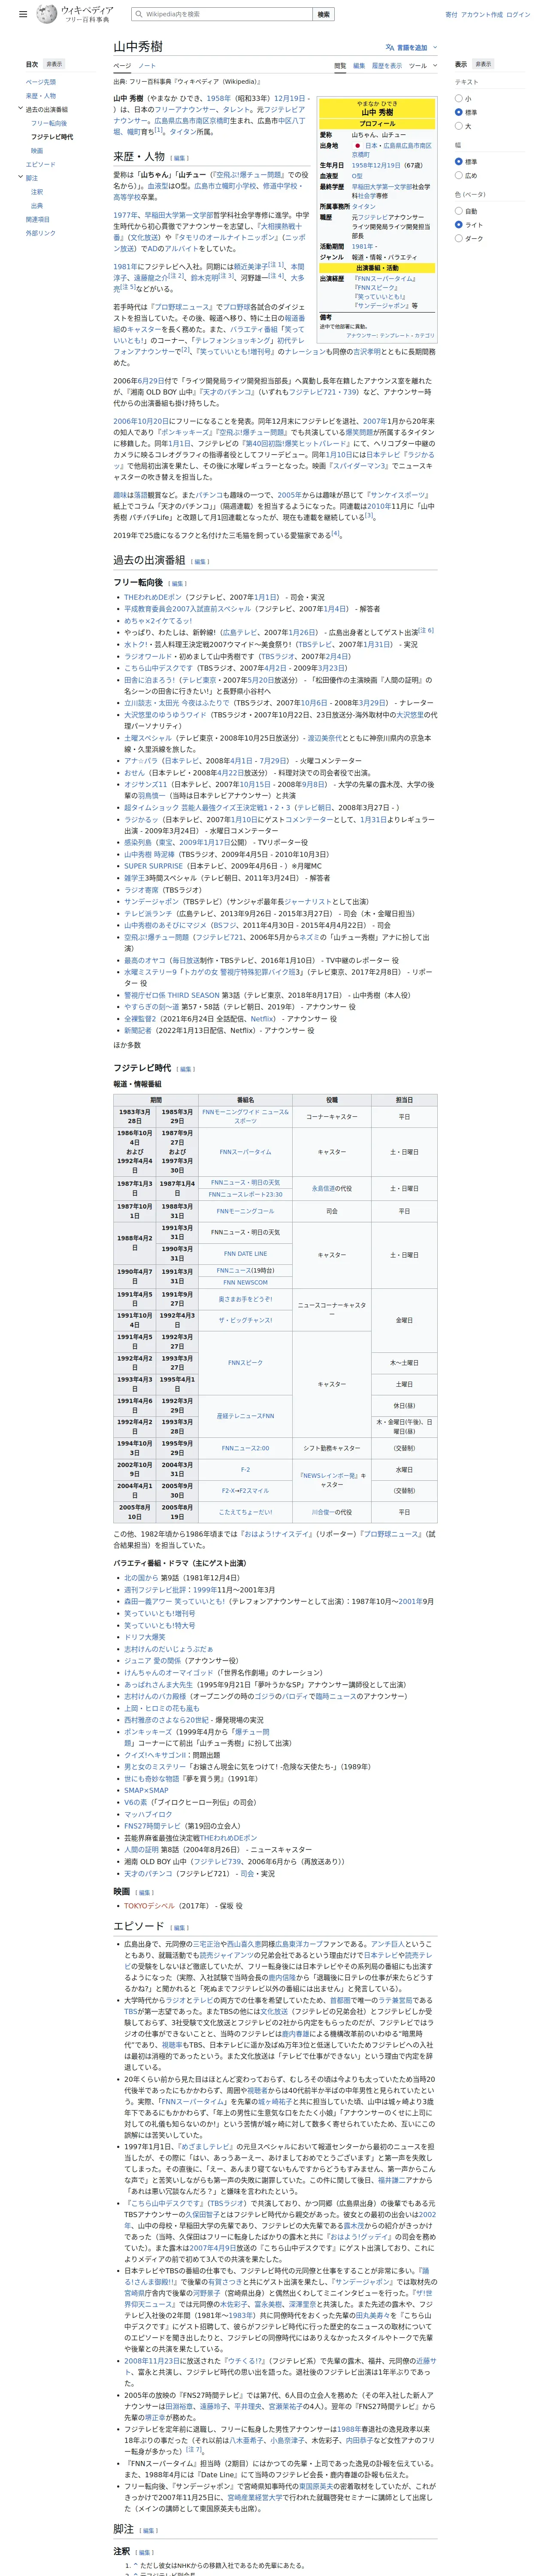Select 広め width option
Image resolution: width=551 pixels, height=2576 pixels.
[x=459, y=175]
